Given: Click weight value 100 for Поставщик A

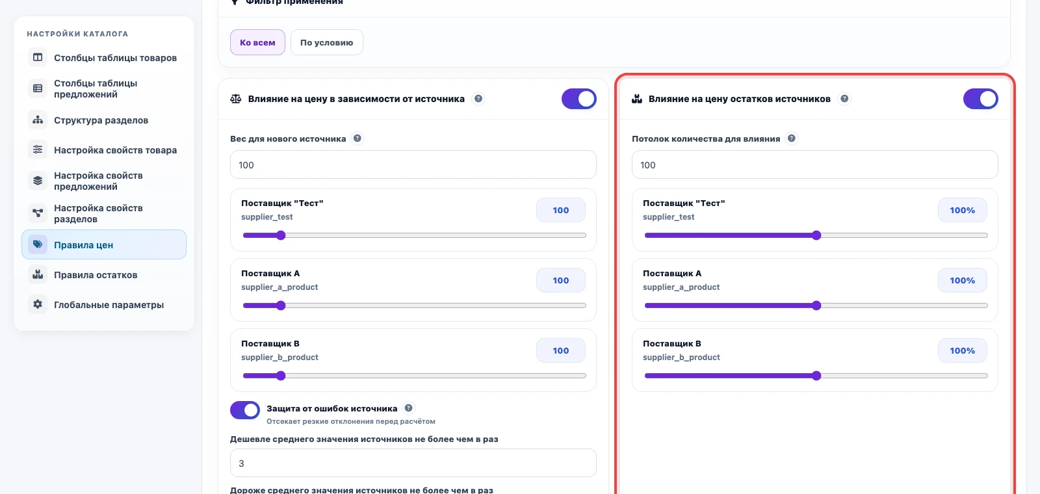Looking at the screenshot, I should [x=561, y=280].
